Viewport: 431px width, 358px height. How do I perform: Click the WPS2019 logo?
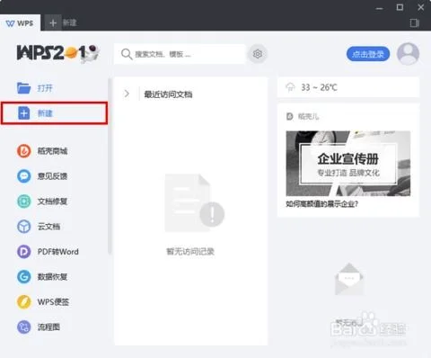tap(58, 53)
